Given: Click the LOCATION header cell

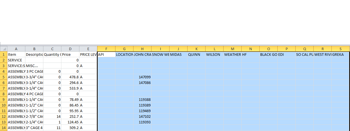Looking at the screenshot, I should click(x=124, y=54).
